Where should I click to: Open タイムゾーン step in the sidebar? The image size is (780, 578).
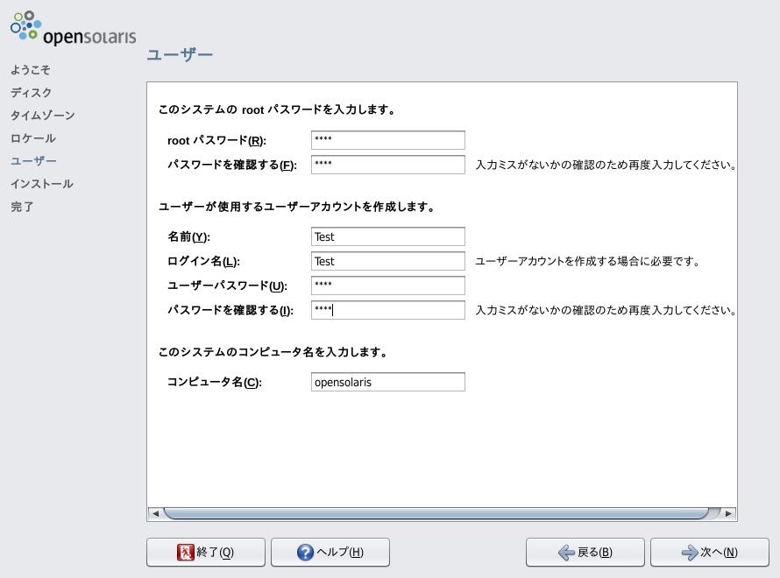click(43, 116)
